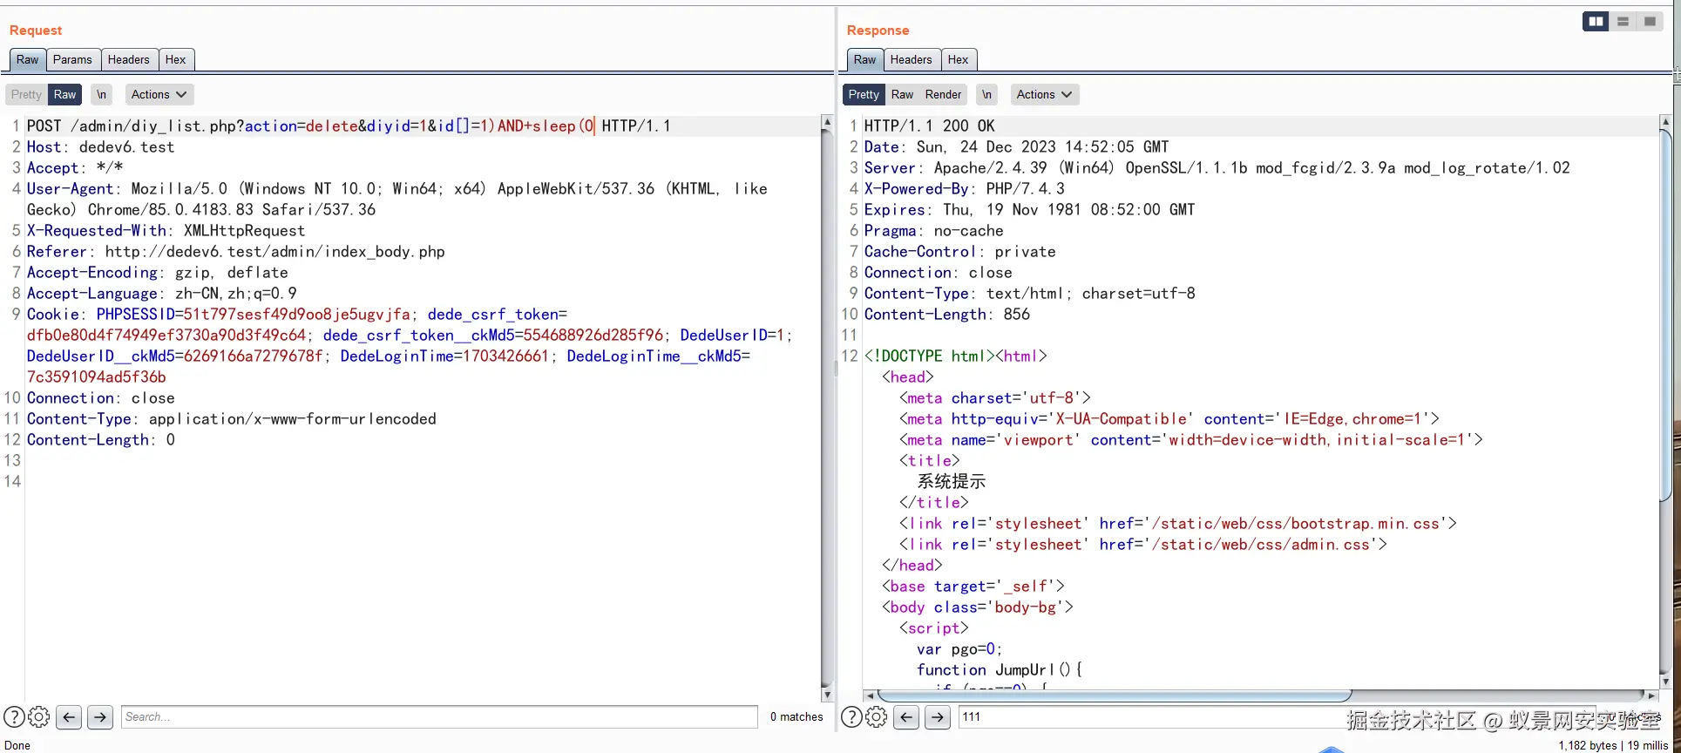Screen dimensions: 1681x753
Task: Switch to top-bottom split layout
Action: coord(1623,22)
